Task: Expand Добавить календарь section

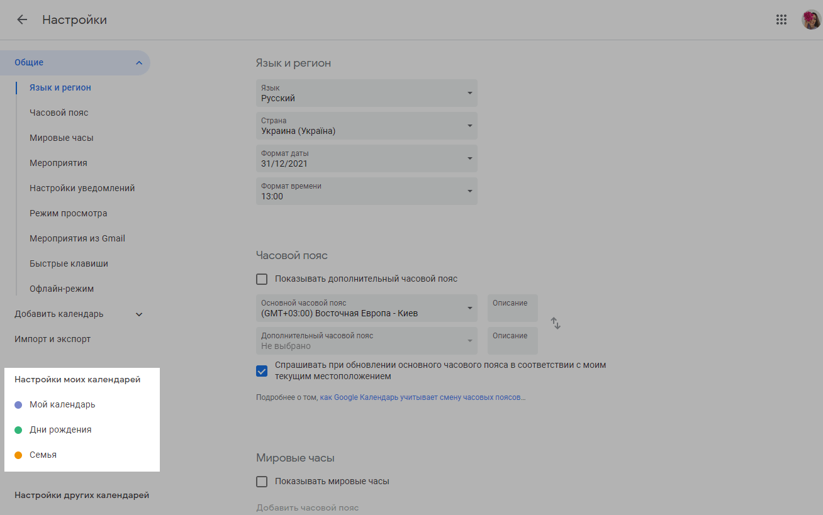Action: [x=139, y=314]
